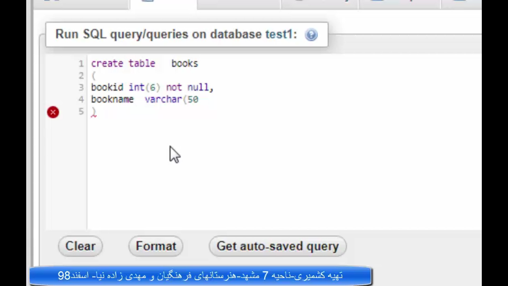Screen dimensions: 508x286
Task: Click line number 1 in the gutter
Action: point(81,64)
